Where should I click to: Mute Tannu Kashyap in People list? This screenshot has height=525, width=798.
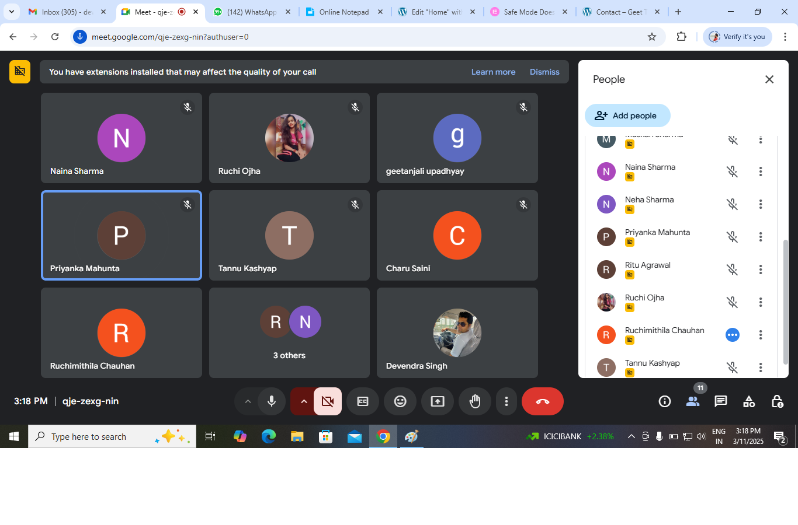(x=733, y=367)
